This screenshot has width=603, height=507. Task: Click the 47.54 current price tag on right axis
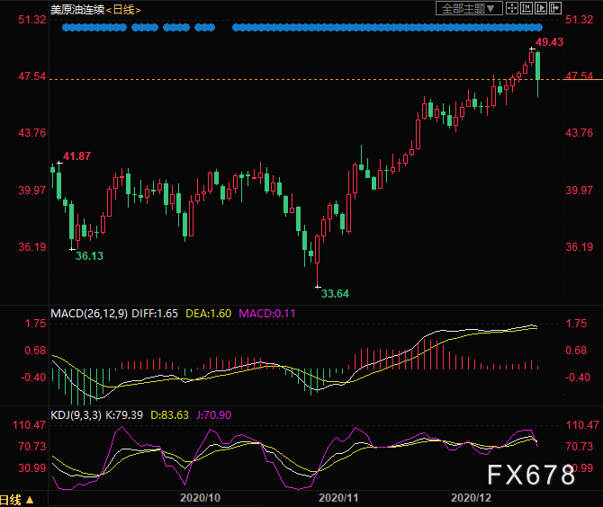coord(578,77)
